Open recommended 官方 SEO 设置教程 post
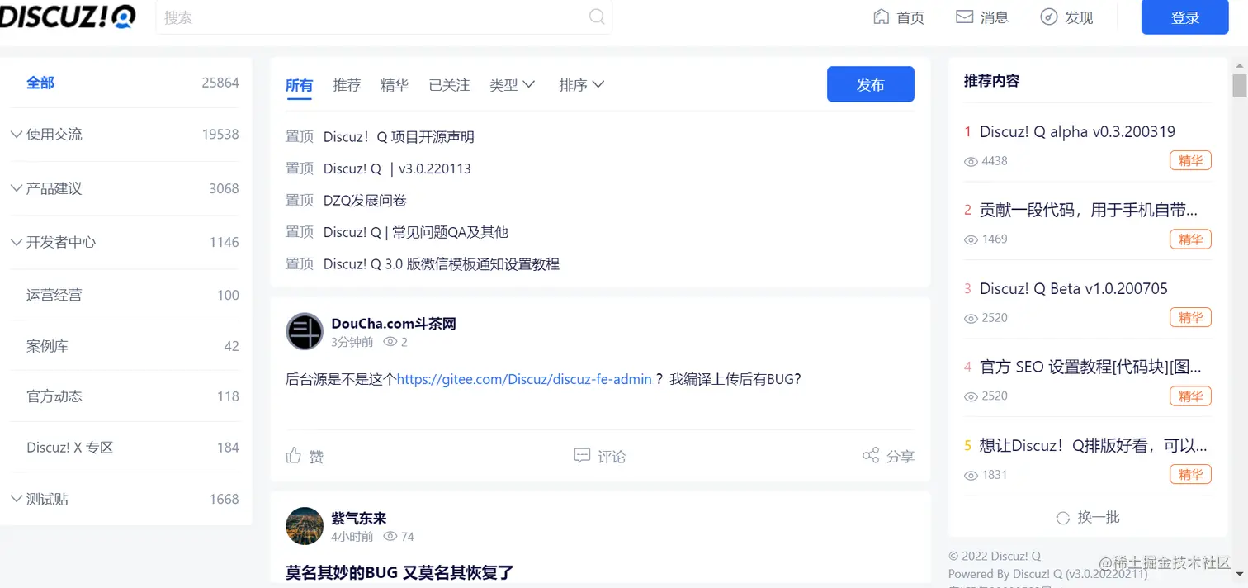The width and height of the screenshot is (1248, 588). tap(1090, 367)
